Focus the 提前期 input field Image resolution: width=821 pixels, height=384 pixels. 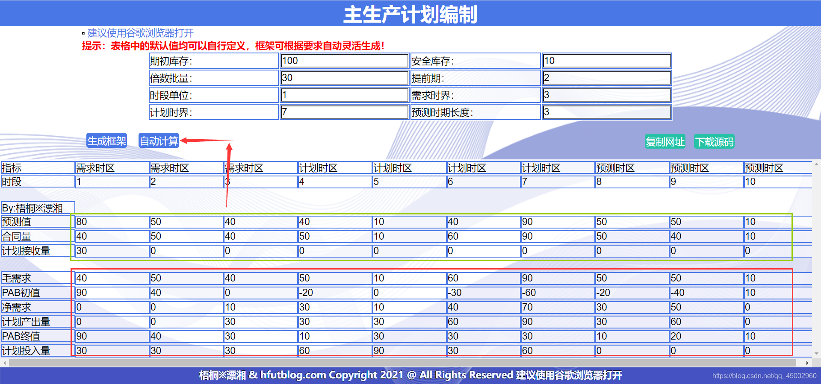607,78
